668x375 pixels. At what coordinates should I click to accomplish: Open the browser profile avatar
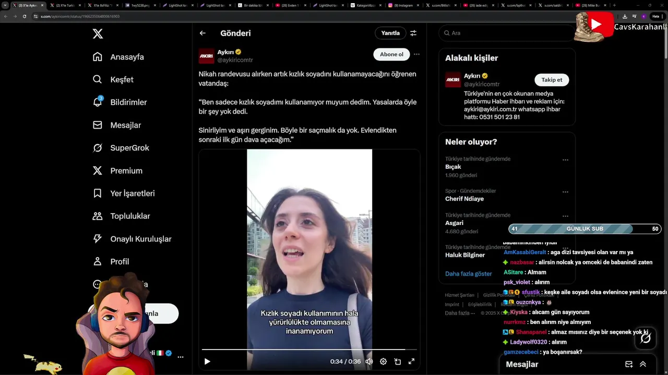point(643,16)
